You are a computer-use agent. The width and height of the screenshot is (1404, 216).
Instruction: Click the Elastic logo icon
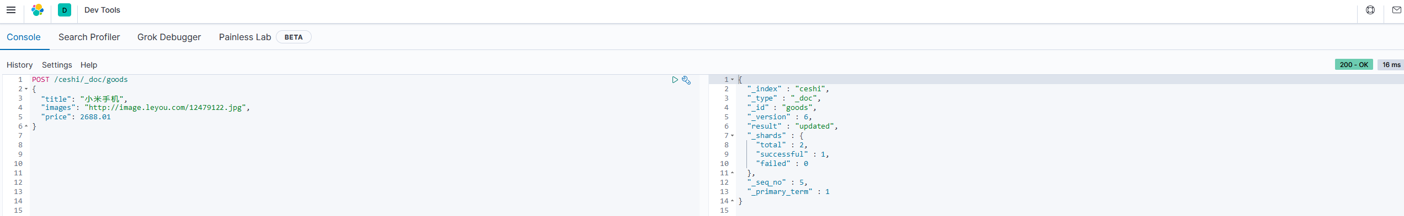[38, 10]
